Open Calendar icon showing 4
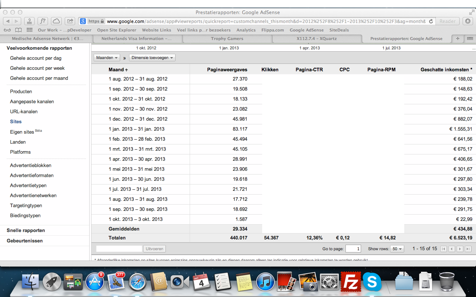 point(202,282)
